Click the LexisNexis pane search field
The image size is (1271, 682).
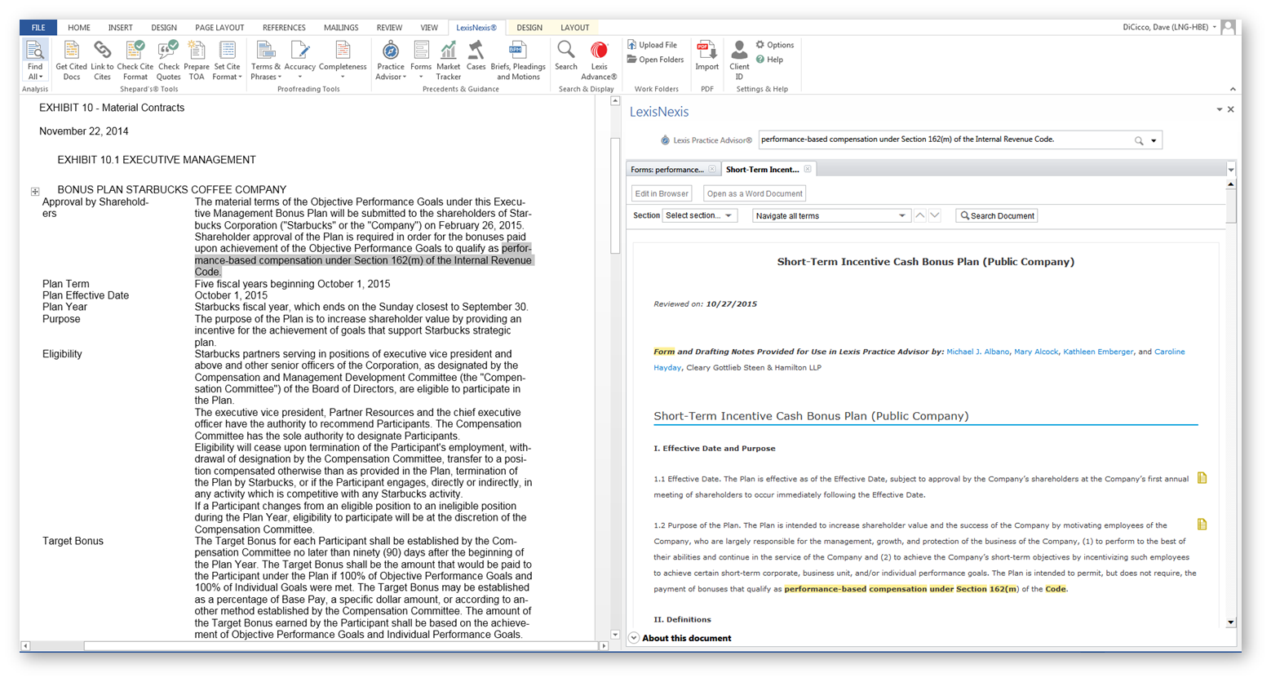coord(945,140)
